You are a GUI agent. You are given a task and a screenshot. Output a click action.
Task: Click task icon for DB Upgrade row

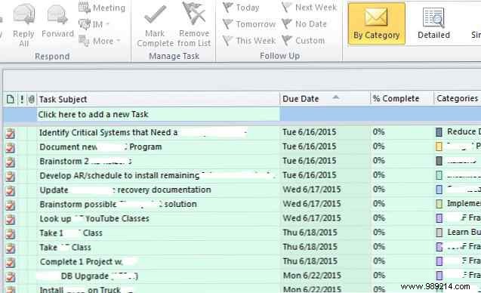pos(11,277)
